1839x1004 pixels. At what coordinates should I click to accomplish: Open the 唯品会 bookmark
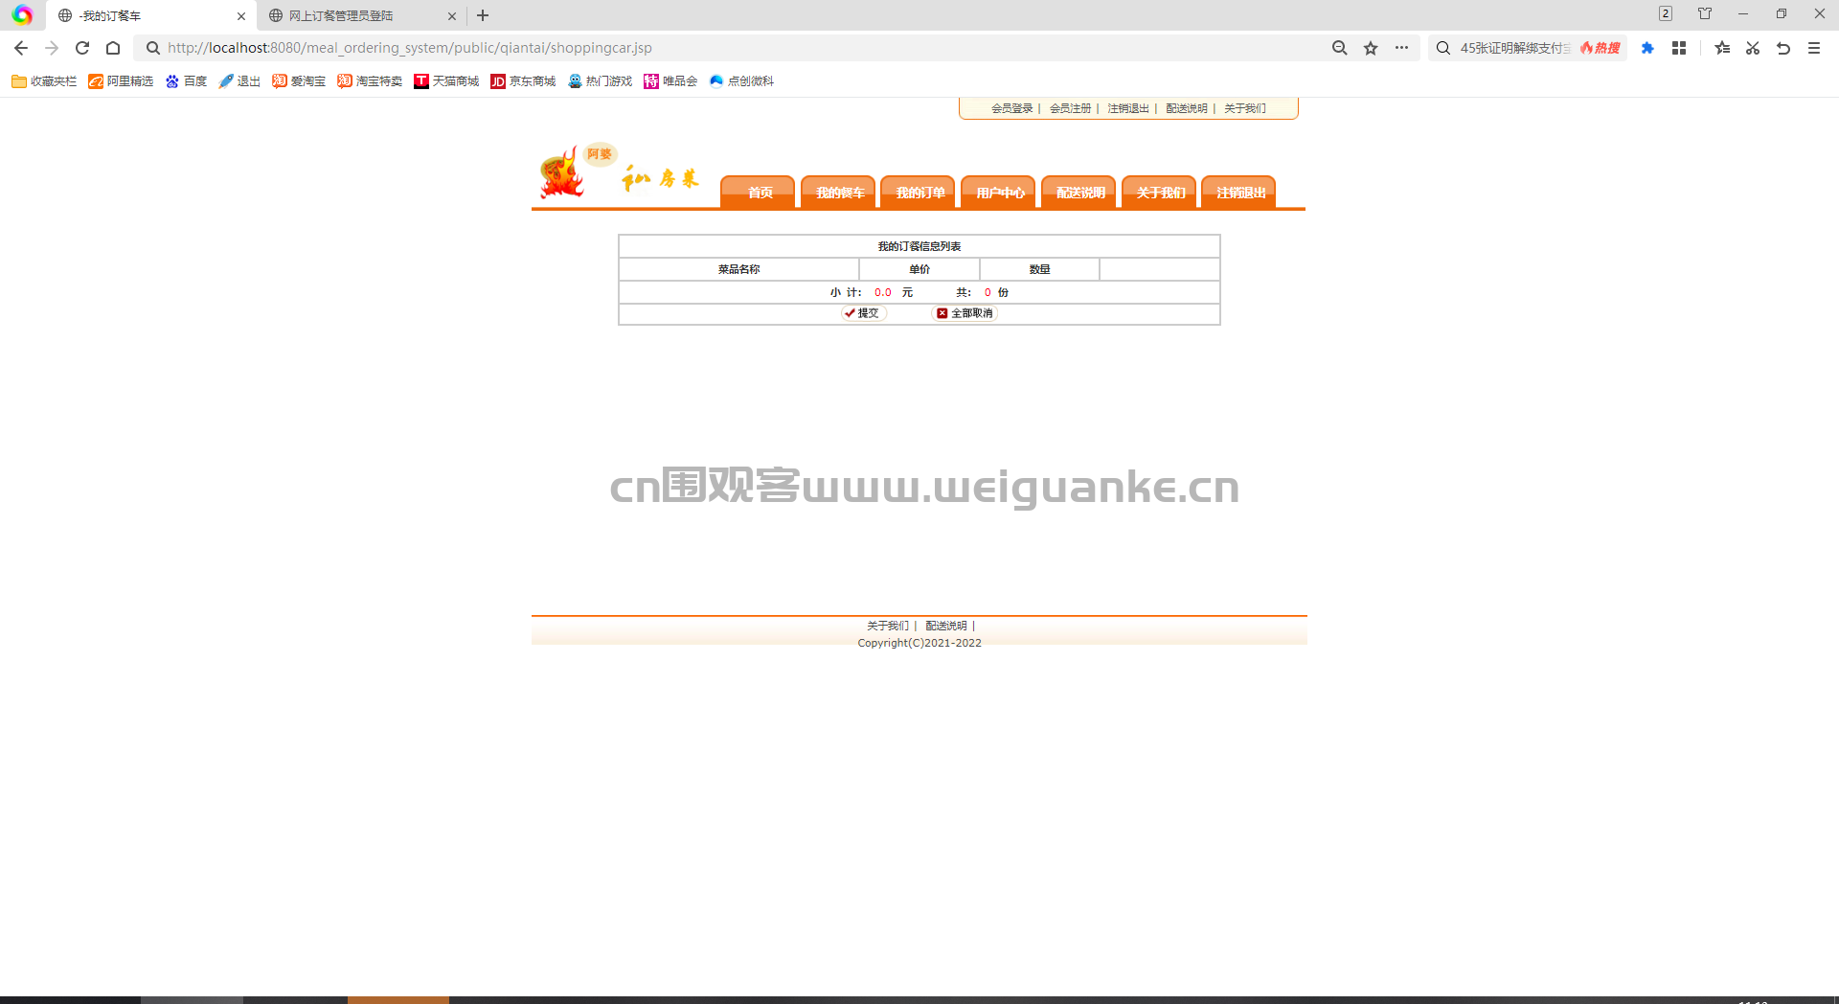click(670, 81)
